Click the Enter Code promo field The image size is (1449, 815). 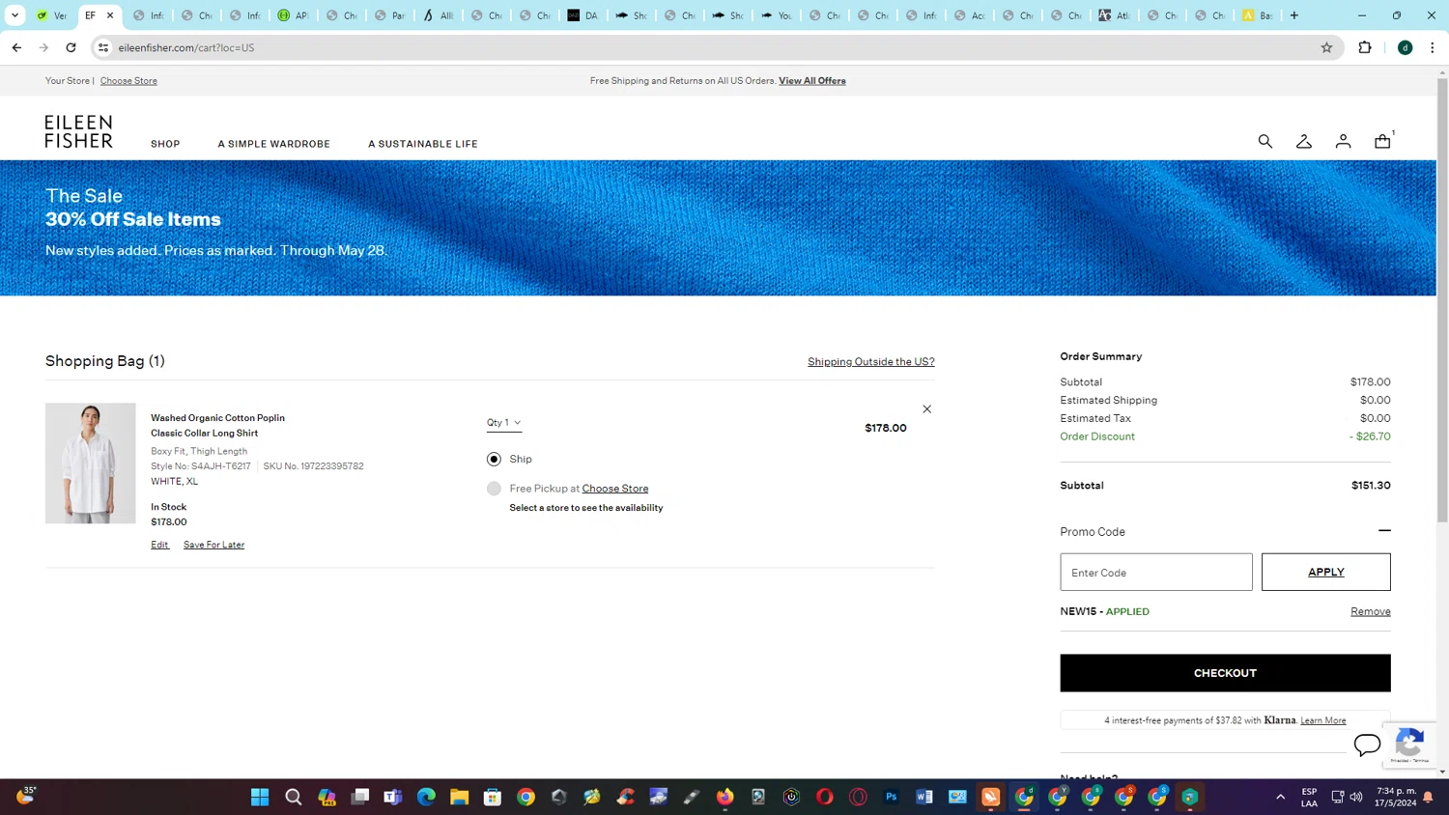click(1155, 572)
